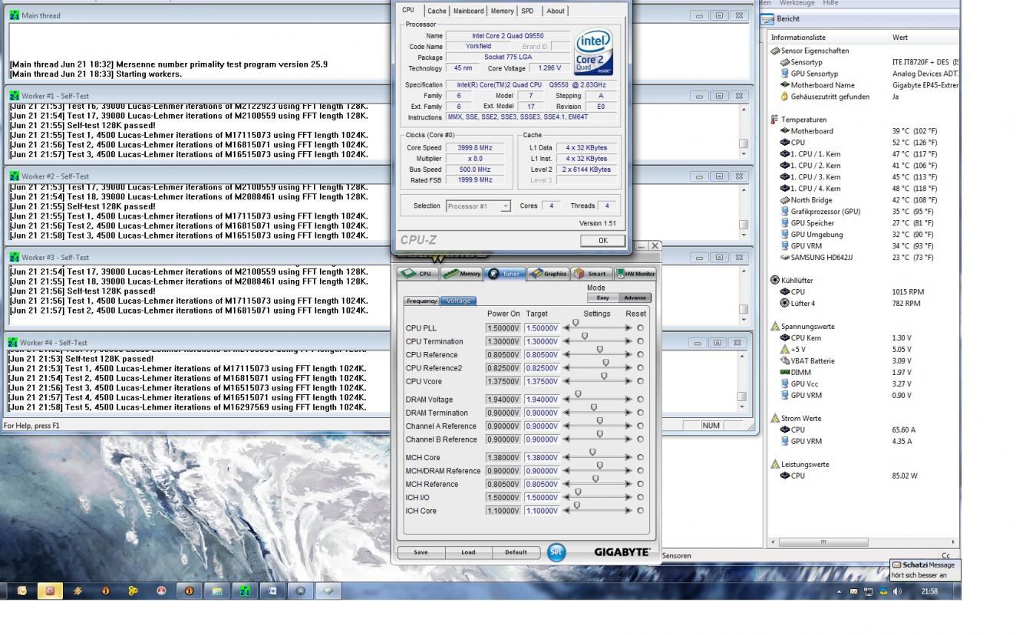
Task: Open the Hilfe menu
Action: click(x=830, y=3)
